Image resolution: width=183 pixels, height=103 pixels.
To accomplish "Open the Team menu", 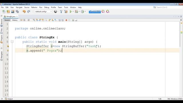I will (x=60, y=7).
